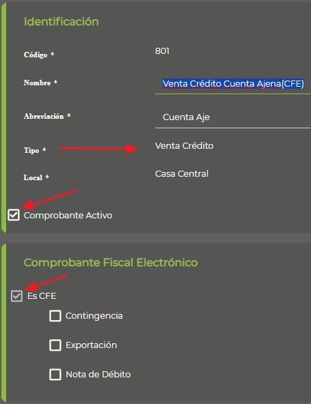This screenshot has width=311, height=404.
Task: Click the Comprobante Fiscal Electrónico heading
Action: (x=111, y=263)
